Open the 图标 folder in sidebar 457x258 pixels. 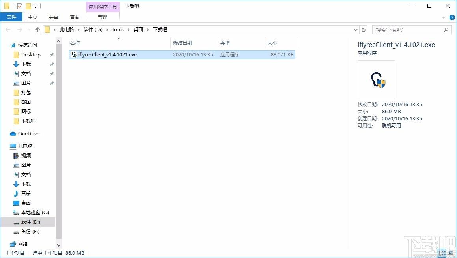[26, 112]
